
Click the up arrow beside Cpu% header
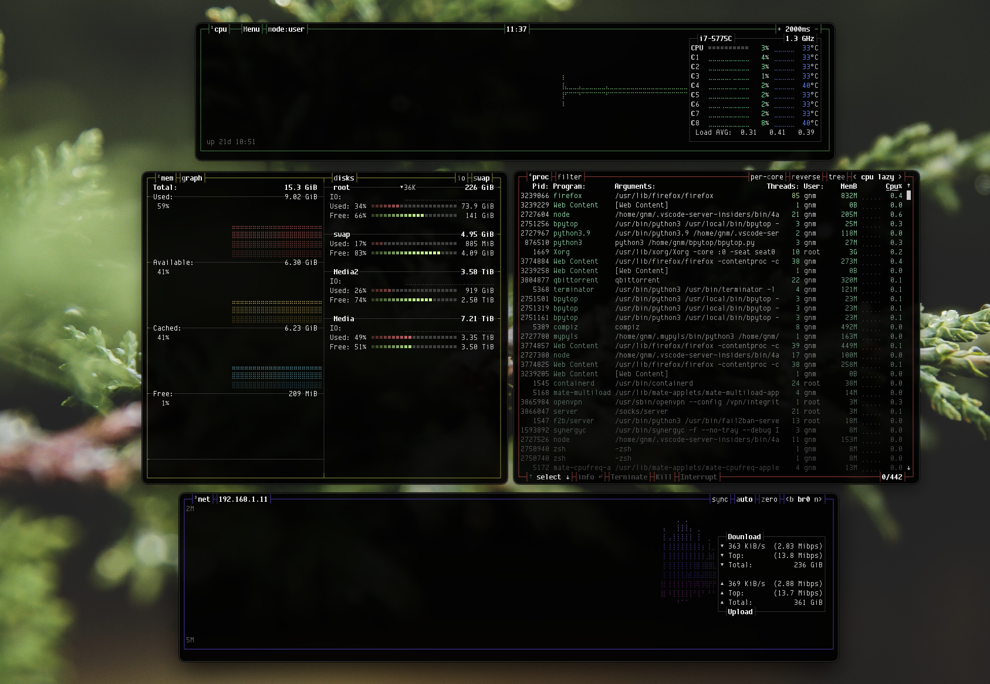(x=908, y=186)
